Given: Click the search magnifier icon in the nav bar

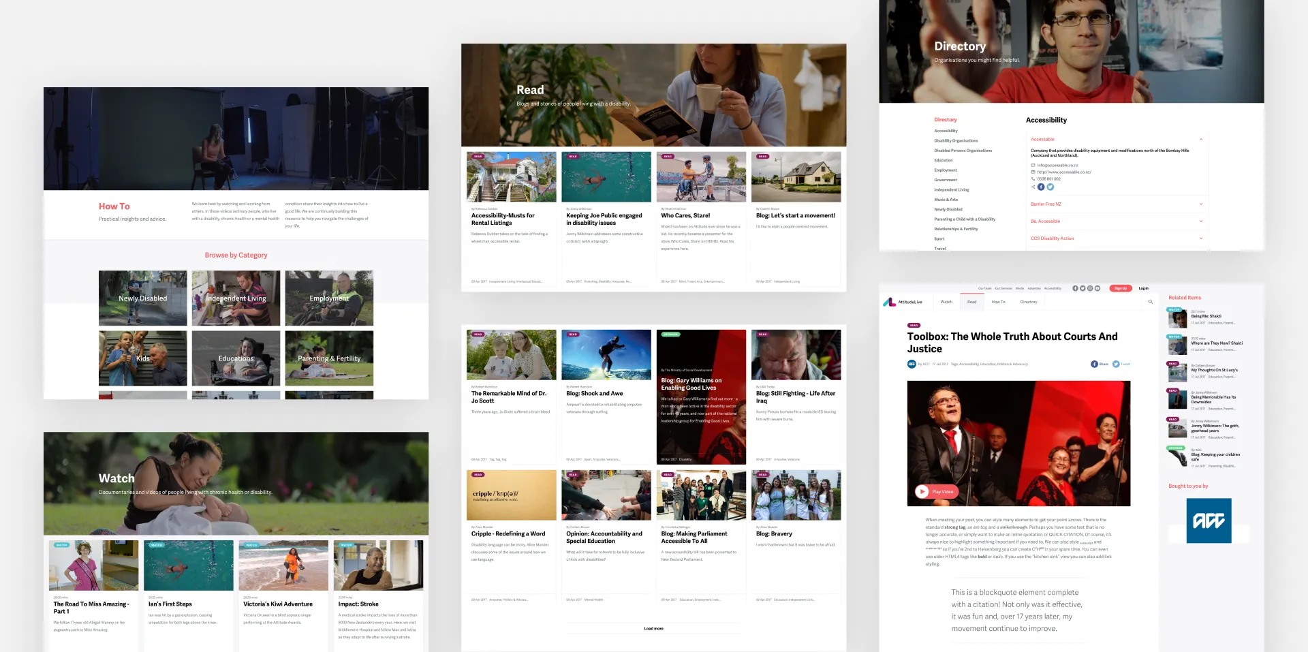Looking at the screenshot, I should pyautogui.click(x=1151, y=302).
